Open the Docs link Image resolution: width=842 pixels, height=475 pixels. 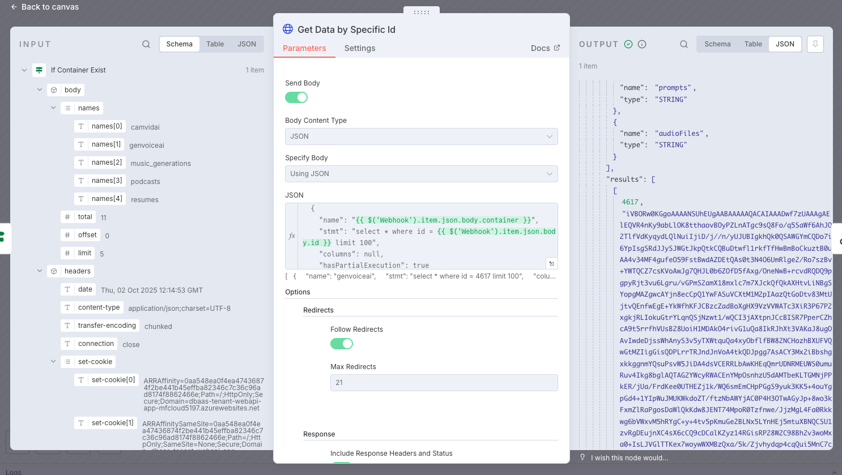coord(545,48)
